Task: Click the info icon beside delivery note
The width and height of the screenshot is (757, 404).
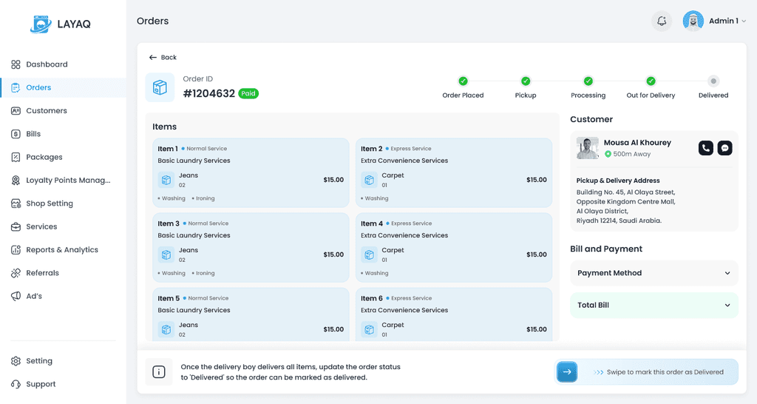Action: coord(159,371)
